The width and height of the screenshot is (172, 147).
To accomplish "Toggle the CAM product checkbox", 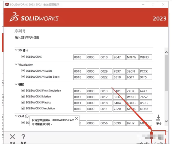I will pyautogui.click(x=23, y=122).
